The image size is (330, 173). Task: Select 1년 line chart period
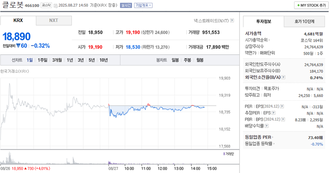point(70,60)
